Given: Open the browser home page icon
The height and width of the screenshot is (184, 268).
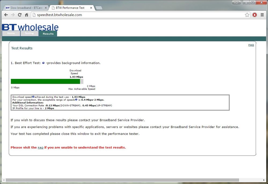Looking at the screenshot, I should tap(27, 15).
